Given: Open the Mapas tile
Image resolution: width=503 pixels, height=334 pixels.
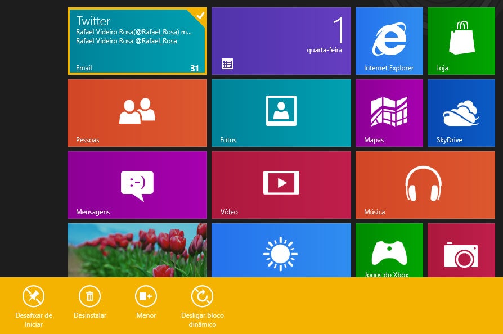Looking at the screenshot, I should [389, 113].
